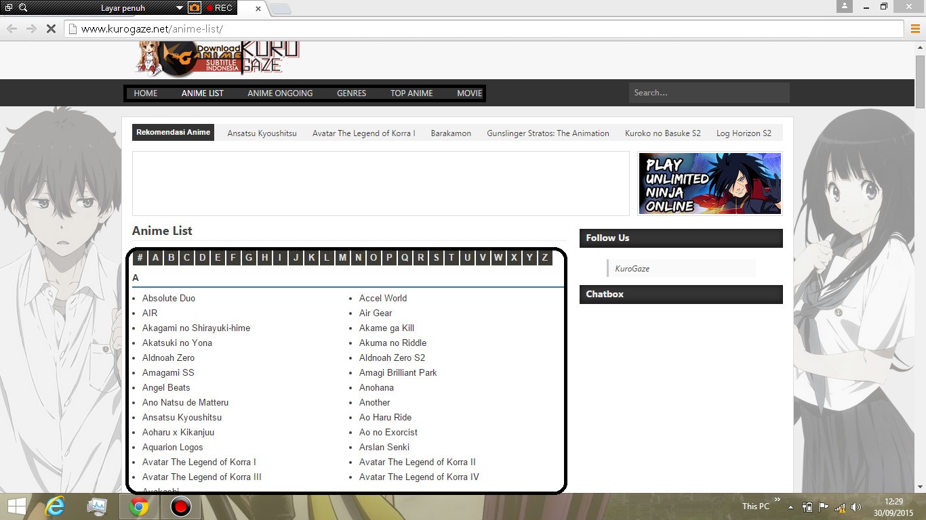Open the Arslan Senki link

[384, 447]
